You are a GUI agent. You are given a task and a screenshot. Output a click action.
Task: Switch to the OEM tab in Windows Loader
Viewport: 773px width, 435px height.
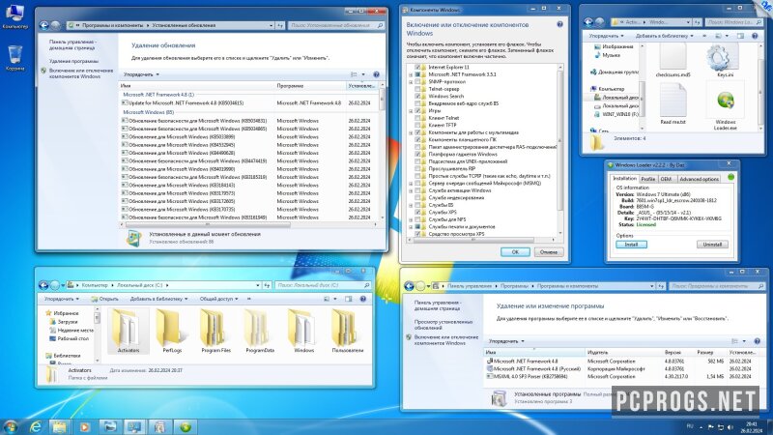667,179
